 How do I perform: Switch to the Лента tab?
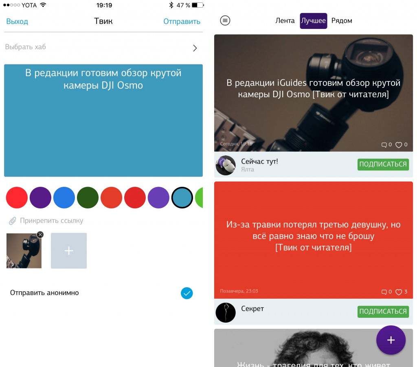point(285,20)
